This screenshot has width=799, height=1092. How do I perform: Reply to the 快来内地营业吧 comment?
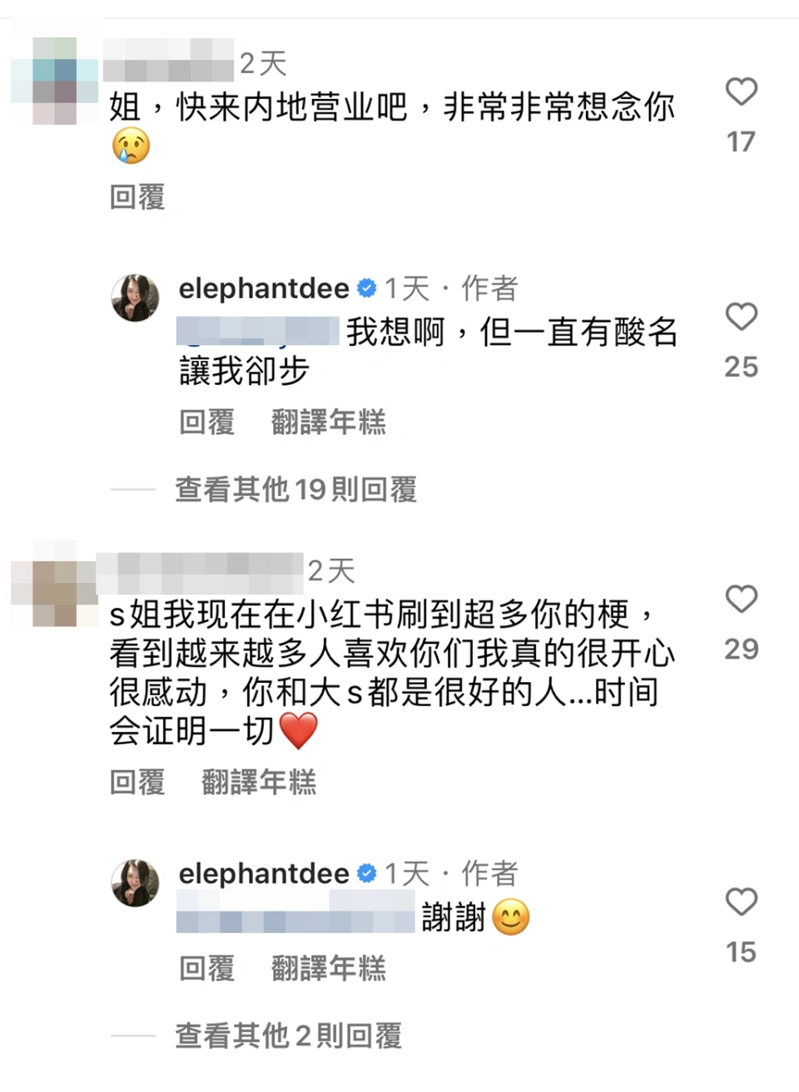click(137, 197)
